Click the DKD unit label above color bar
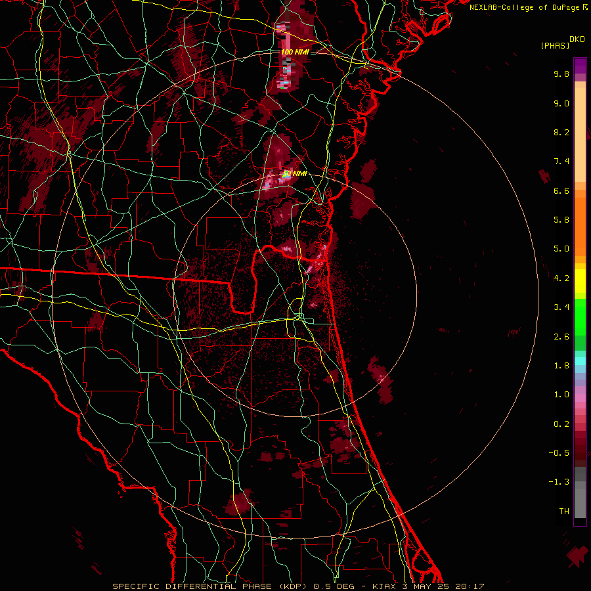The image size is (591, 591). (577, 39)
